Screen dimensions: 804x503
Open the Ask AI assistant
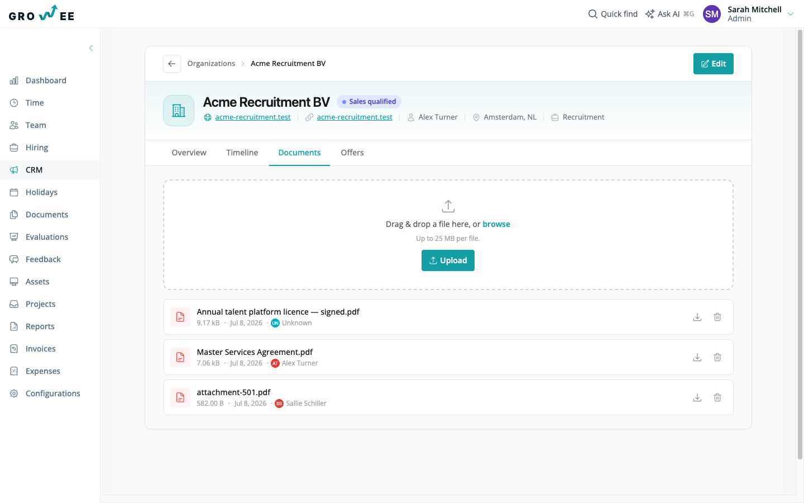pos(669,14)
